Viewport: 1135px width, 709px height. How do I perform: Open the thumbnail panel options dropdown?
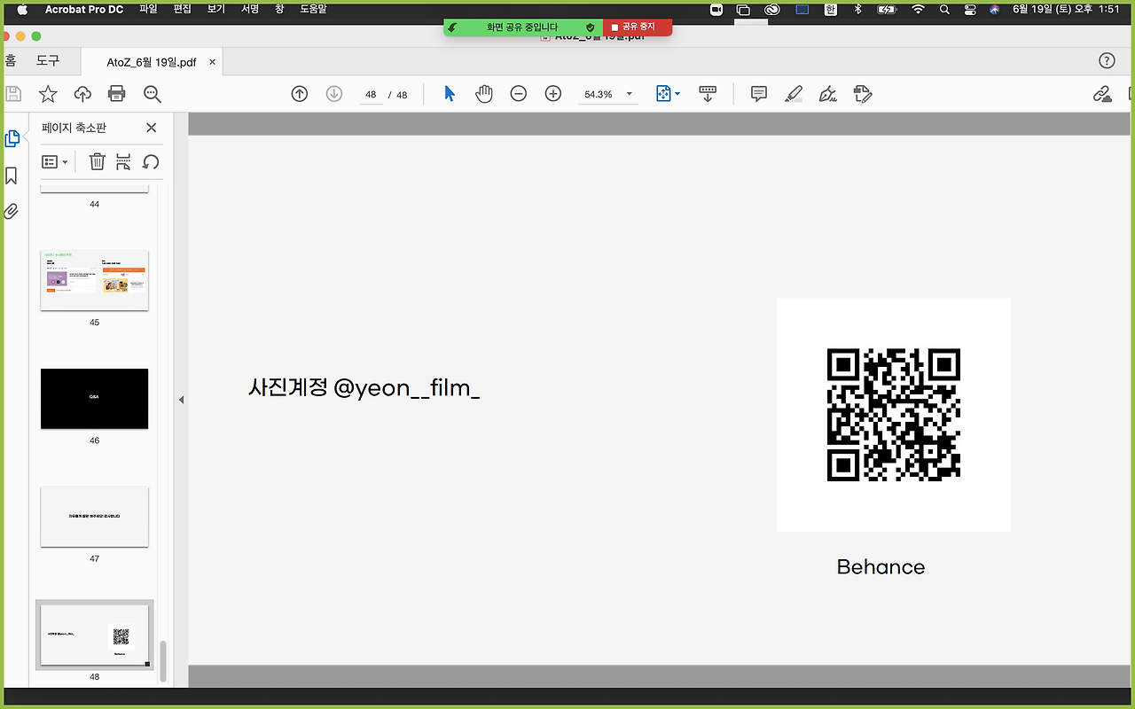pos(55,161)
